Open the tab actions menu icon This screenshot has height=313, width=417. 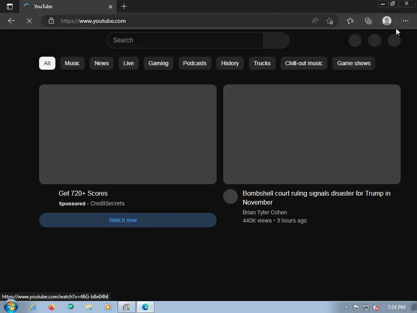click(x=10, y=7)
